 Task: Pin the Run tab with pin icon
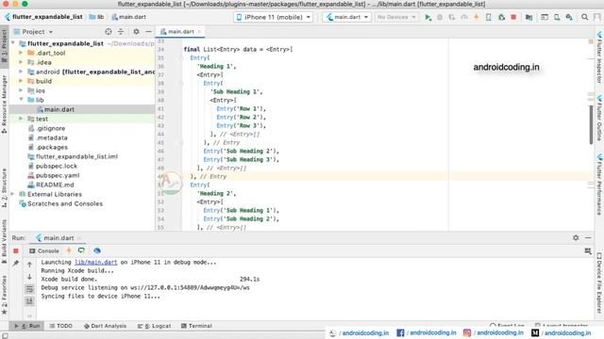click(16, 264)
